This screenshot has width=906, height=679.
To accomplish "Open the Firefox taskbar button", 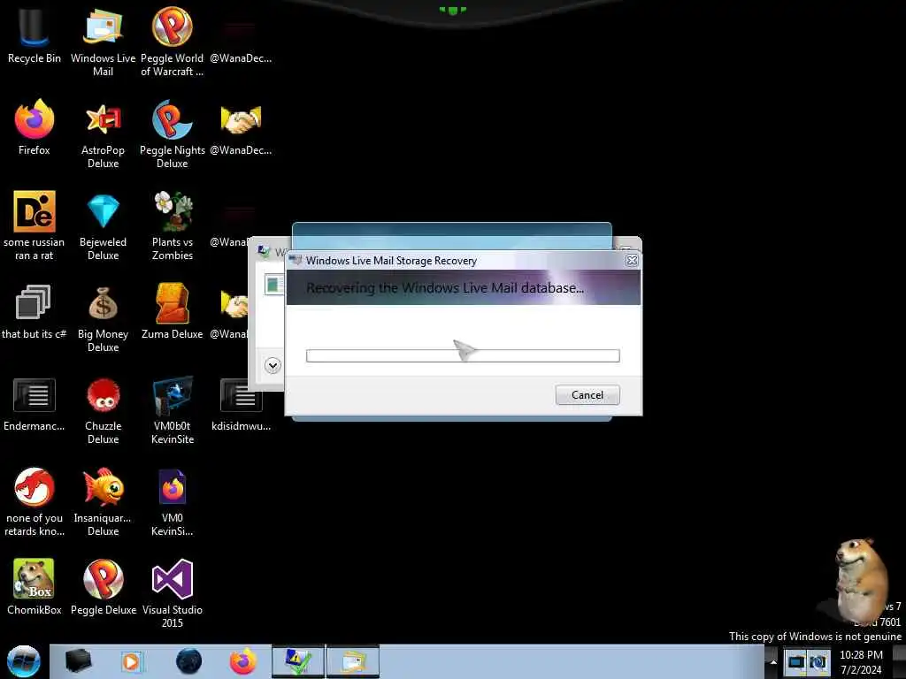I will 243,661.
